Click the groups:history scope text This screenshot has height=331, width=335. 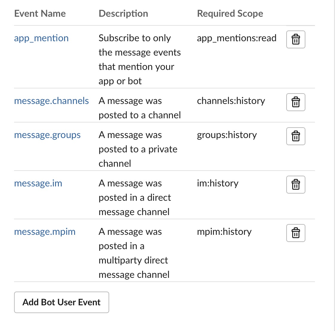227,135
